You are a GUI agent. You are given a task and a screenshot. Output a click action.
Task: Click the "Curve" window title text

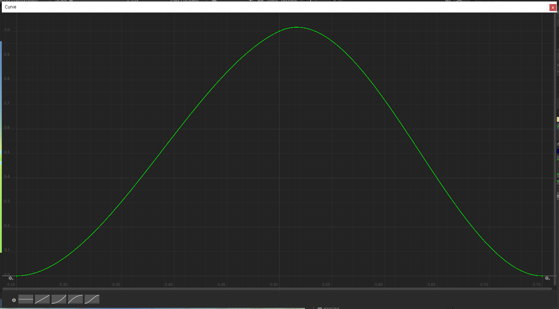[10, 7]
